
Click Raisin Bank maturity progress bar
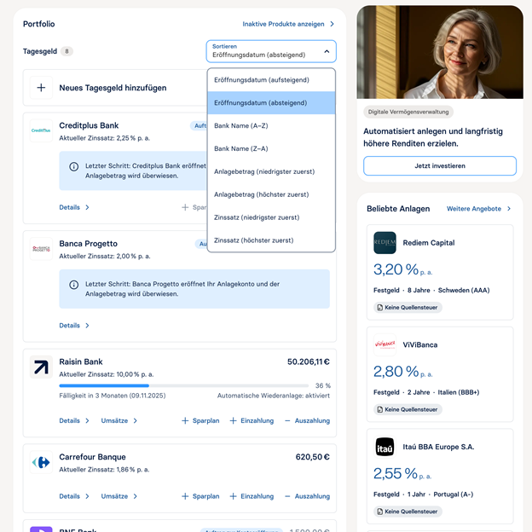click(183, 385)
